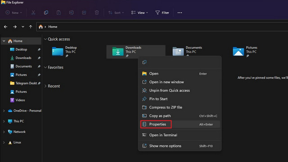Collapse the Home tree node chevron
Image resolution: width=288 pixels, height=162 pixels.
[4, 41]
